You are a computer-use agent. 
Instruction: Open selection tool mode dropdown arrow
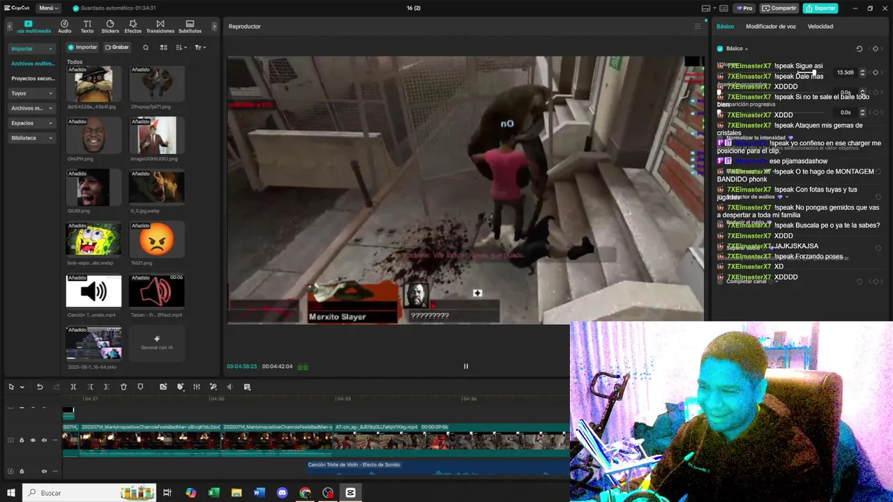(x=22, y=387)
